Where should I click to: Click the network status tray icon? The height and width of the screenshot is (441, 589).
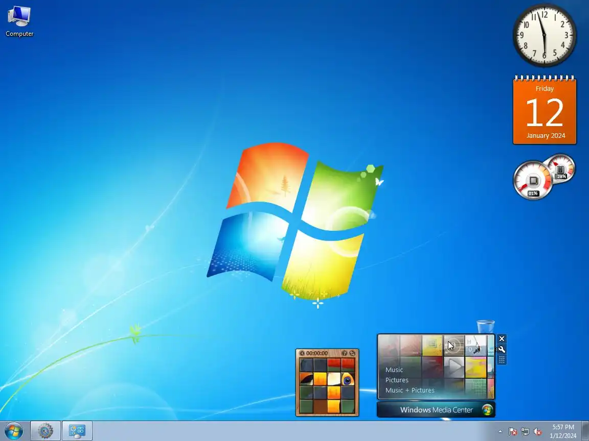(x=525, y=432)
